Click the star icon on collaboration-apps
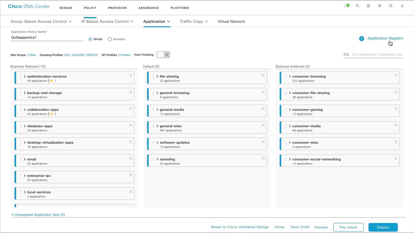This screenshot has height=233, width=414. (51, 114)
